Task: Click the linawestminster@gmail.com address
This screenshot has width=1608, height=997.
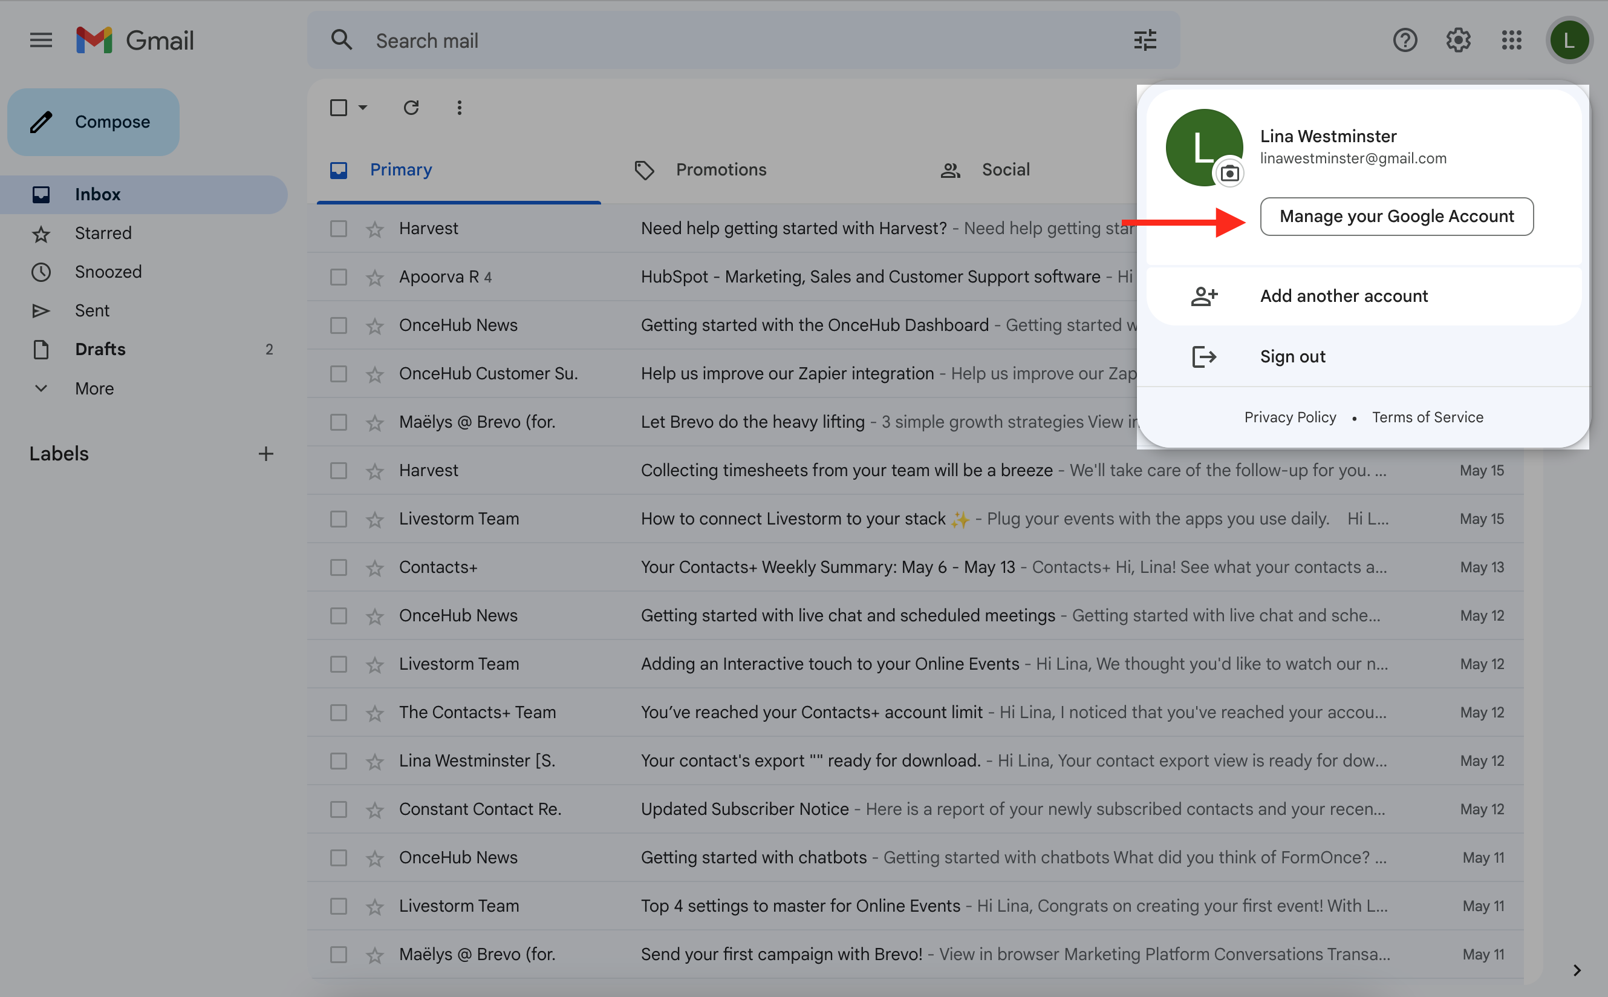Action: click(x=1352, y=159)
